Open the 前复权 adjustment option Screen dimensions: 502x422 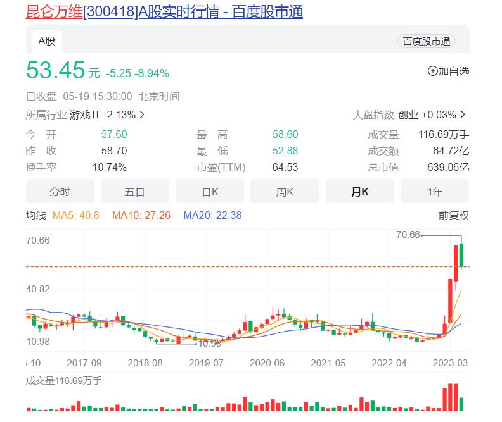click(x=454, y=215)
